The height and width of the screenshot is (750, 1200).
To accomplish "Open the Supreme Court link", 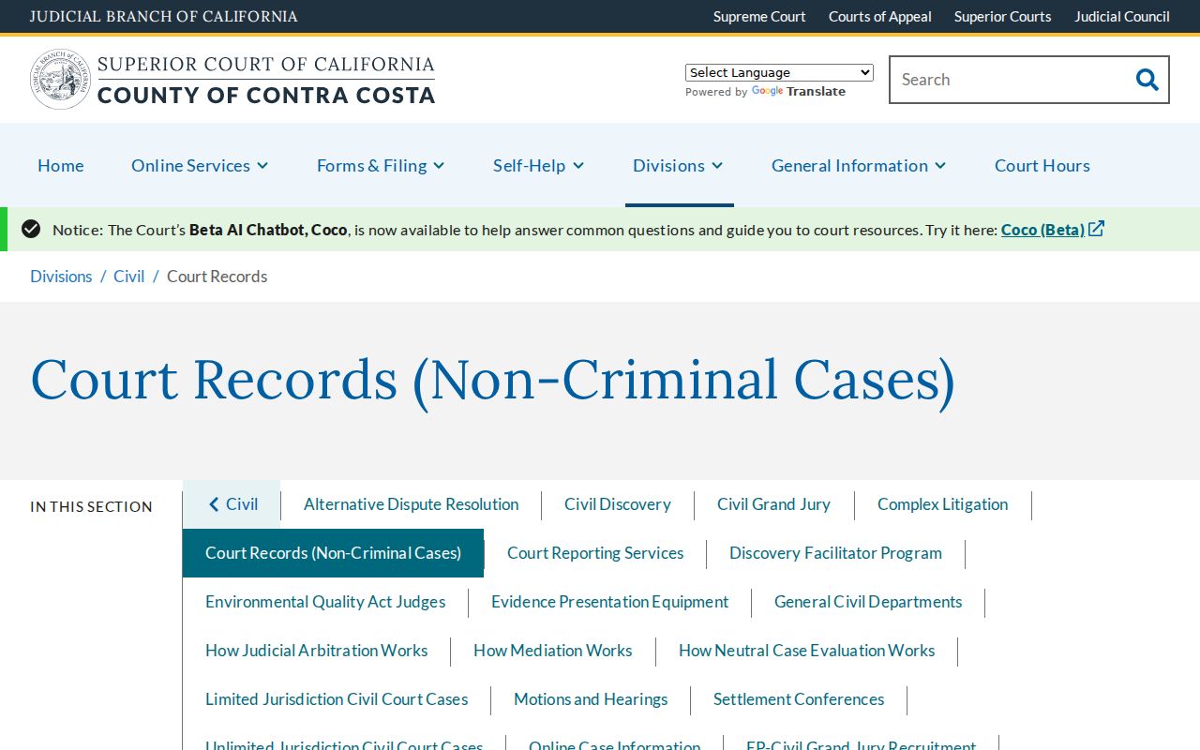I will coord(759,16).
